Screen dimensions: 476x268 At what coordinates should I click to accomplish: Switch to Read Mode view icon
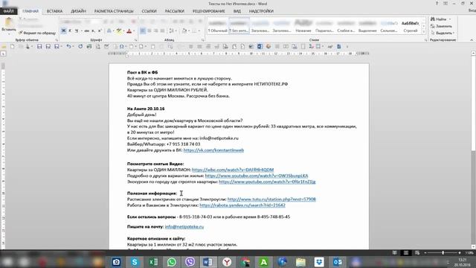click(x=394, y=253)
